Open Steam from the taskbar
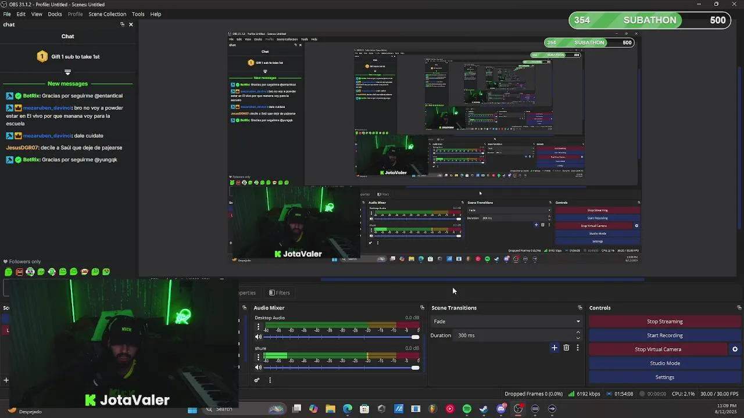The height and width of the screenshot is (418, 744). pyautogui.click(x=484, y=409)
